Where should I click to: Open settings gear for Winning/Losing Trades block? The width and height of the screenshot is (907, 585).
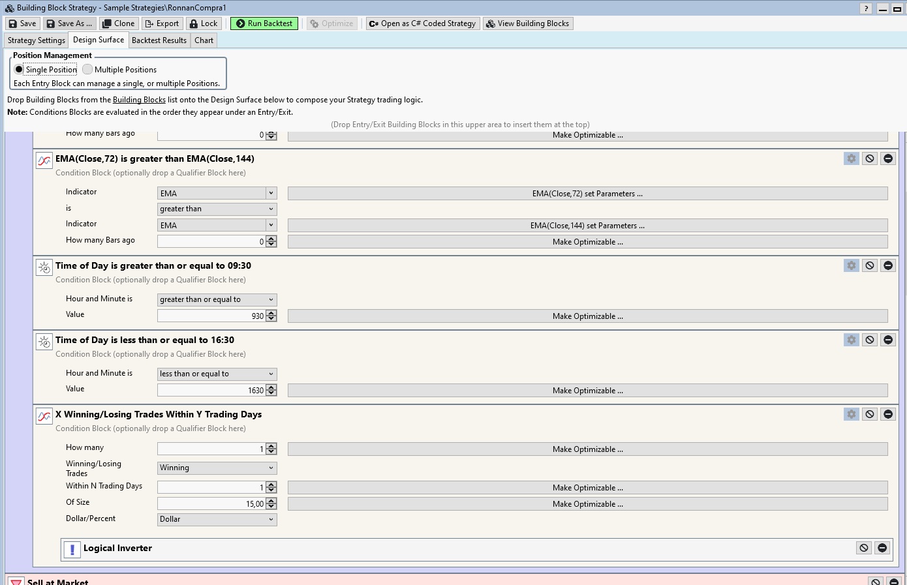[851, 414]
